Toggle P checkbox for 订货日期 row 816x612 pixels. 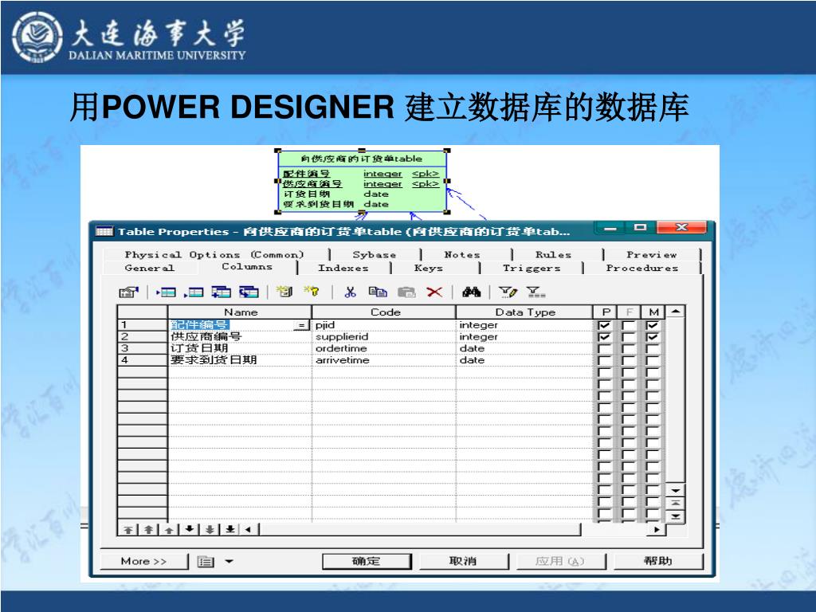point(604,348)
